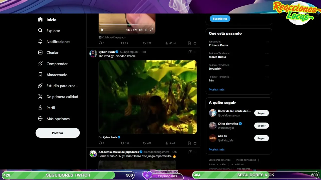Open @academiadgamers handle

click(x=156, y=152)
